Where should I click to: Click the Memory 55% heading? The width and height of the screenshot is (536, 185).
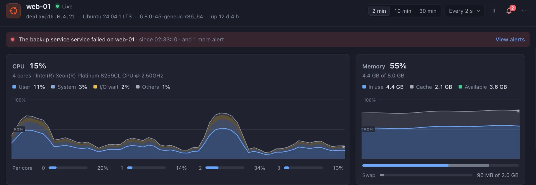[384, 66]
